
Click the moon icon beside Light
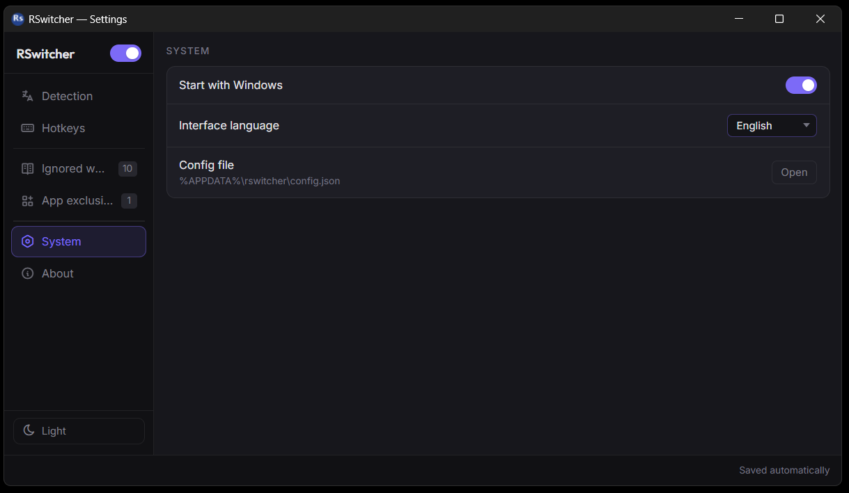[x=29, y=430]
